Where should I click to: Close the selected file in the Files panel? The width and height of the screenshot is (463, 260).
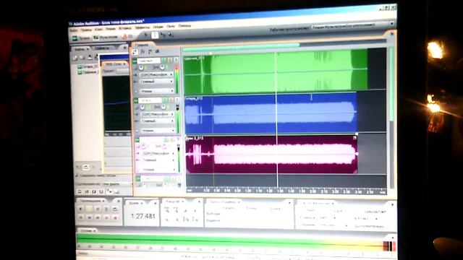click(x=83, y=58)
